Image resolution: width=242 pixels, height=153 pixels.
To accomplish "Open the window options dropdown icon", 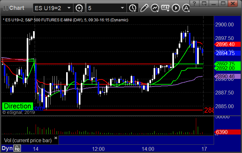I will pos(204,3).
